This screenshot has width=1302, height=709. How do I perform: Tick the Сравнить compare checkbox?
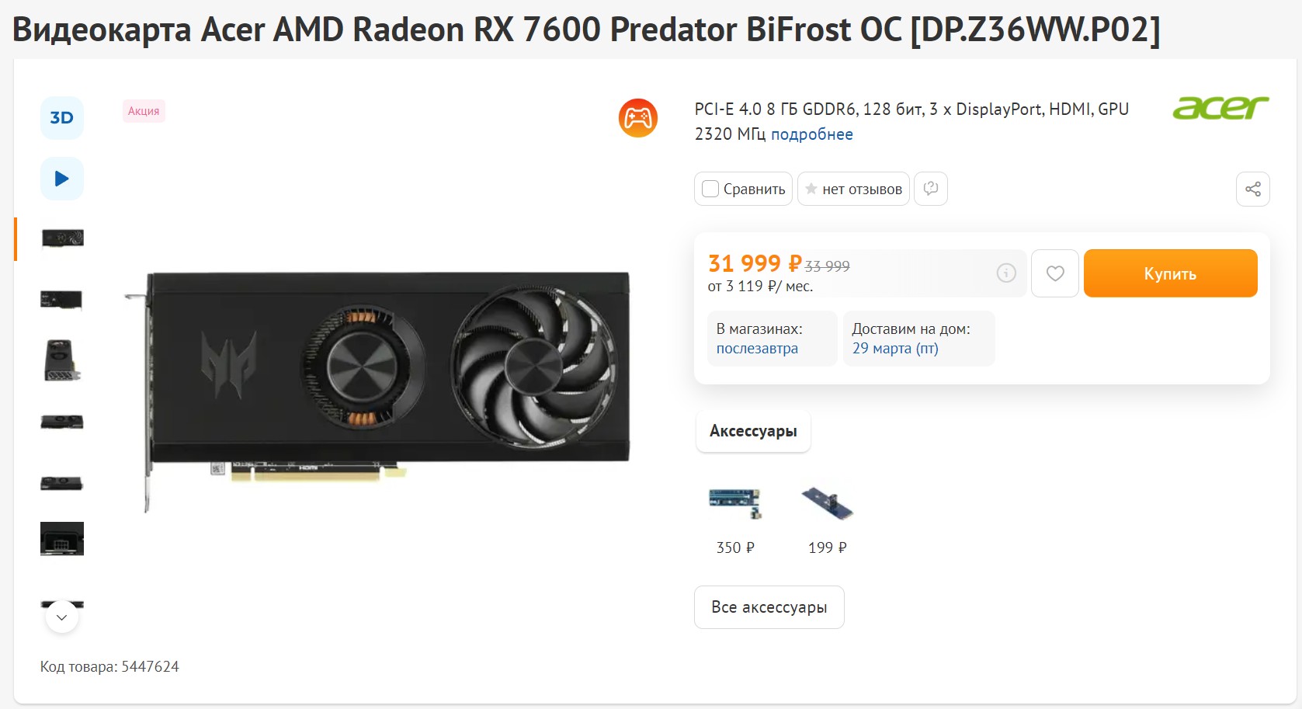tap(710, 189)
